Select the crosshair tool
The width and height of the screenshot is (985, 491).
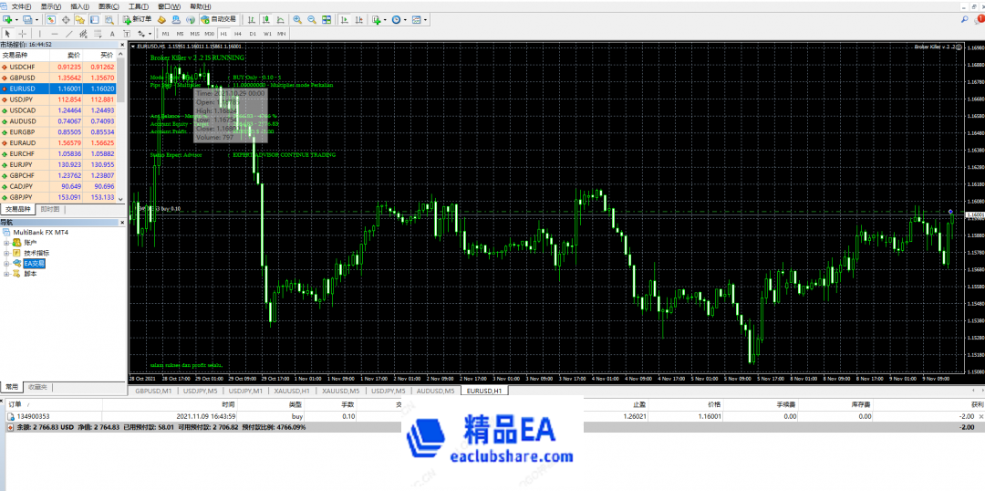(22, 34)
